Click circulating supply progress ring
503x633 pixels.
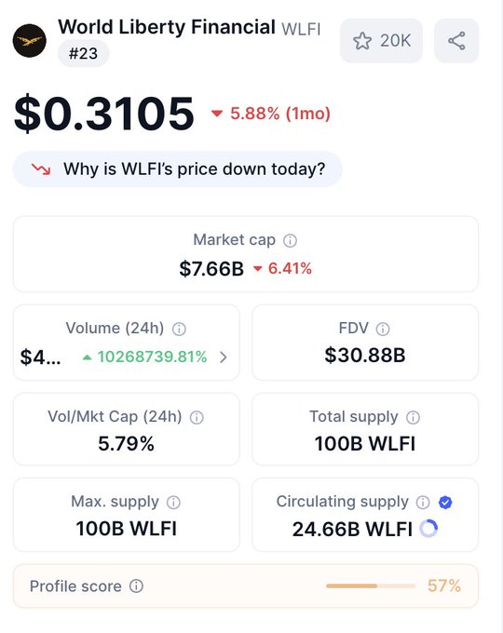(428, 529)
